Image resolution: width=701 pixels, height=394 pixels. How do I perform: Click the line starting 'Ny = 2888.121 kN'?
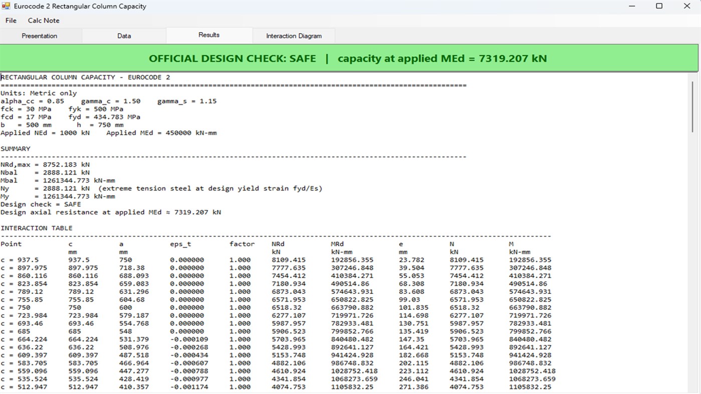point(161,189)
